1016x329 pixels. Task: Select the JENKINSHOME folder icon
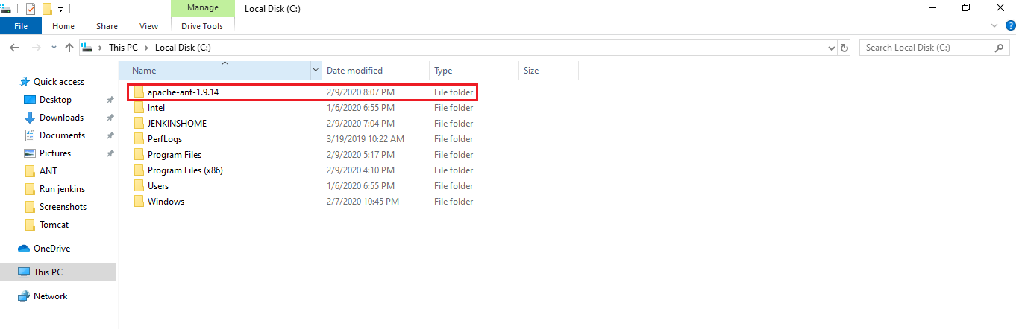139,124
